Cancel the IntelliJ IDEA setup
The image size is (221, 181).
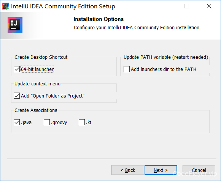(199, 170)
